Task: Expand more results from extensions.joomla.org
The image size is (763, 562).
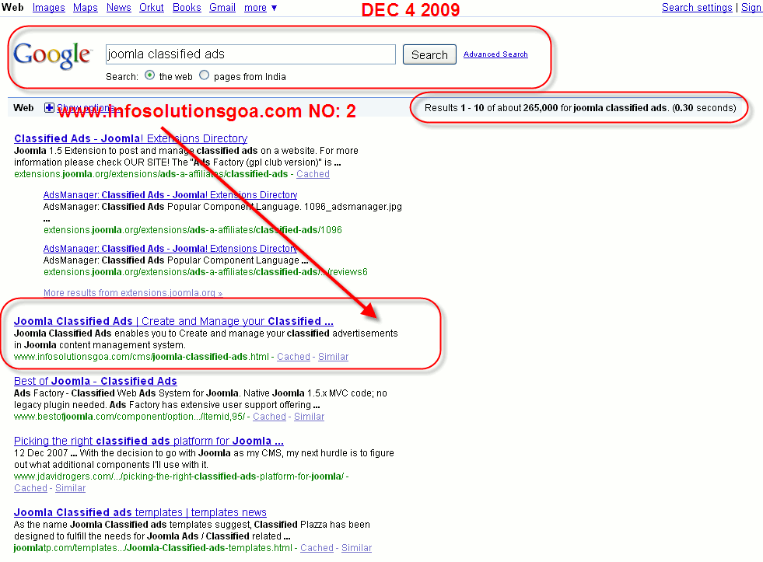Action: pyautogui.click(x=132, y=293)
